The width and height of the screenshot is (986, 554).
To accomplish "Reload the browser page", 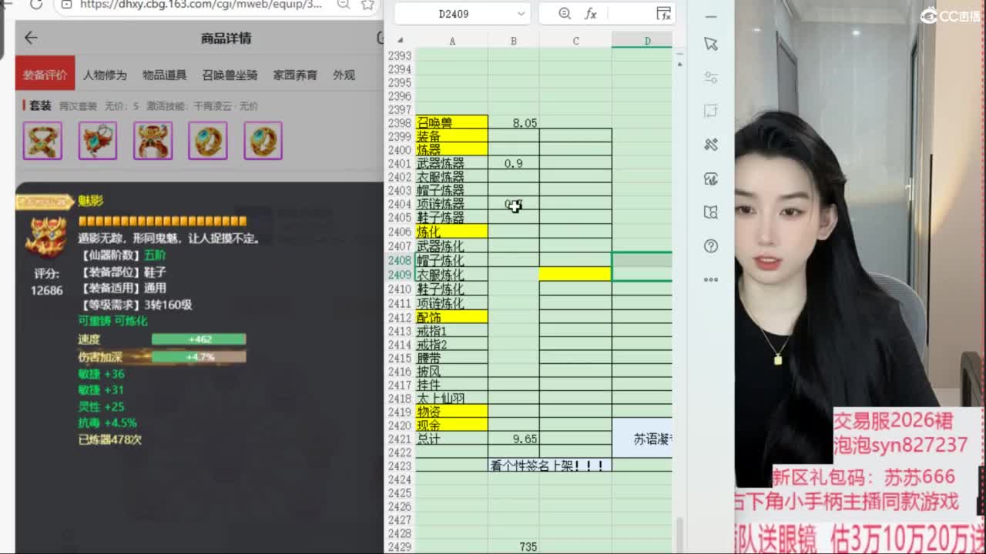I will pyautogui.click(x=35, y=5).
